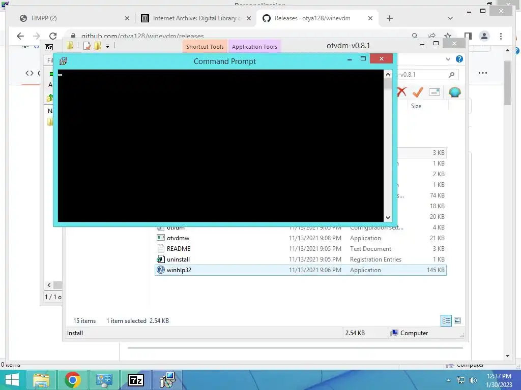Viewport: 521px width, 390px height.
Task: Click the Chrome address bar URL
Action: pyautogui.click(x=142, y=36)
